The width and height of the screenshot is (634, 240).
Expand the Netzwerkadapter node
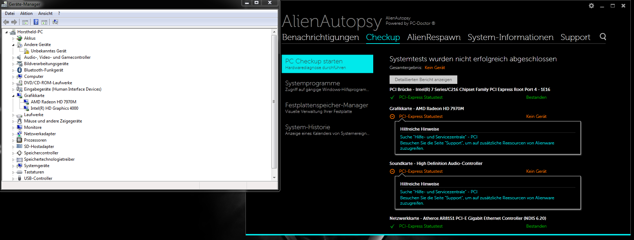coord(13,134)
